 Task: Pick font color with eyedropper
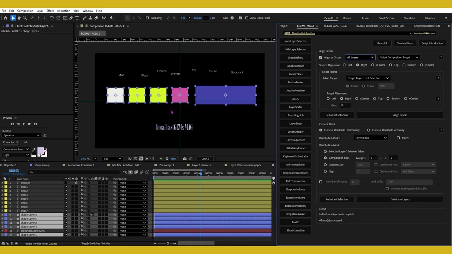[x=34, y=150]
